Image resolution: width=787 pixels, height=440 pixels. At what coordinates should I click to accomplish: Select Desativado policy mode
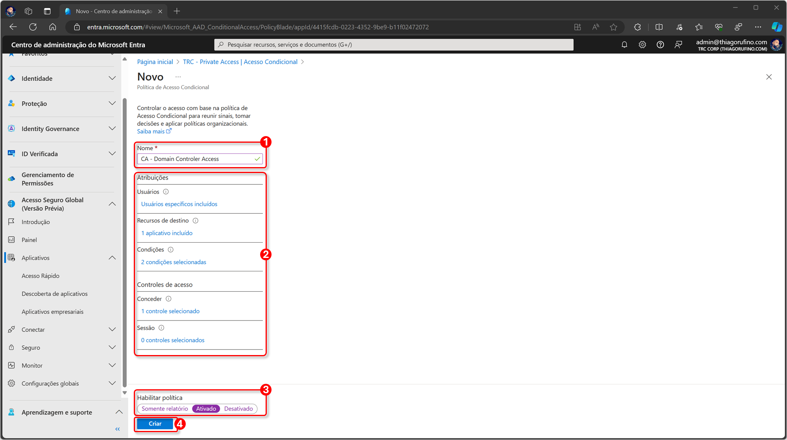click(238, 409)
